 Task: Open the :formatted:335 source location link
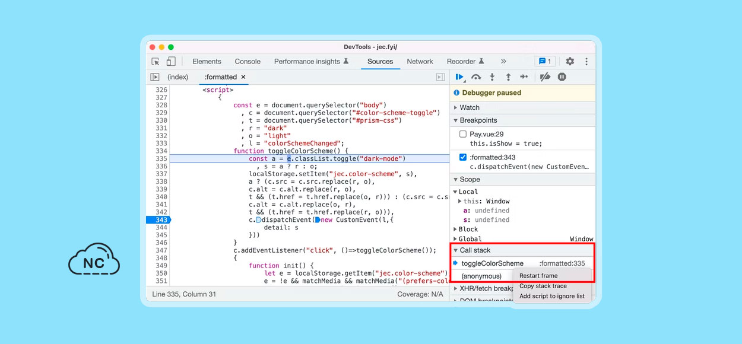(562, 263)
